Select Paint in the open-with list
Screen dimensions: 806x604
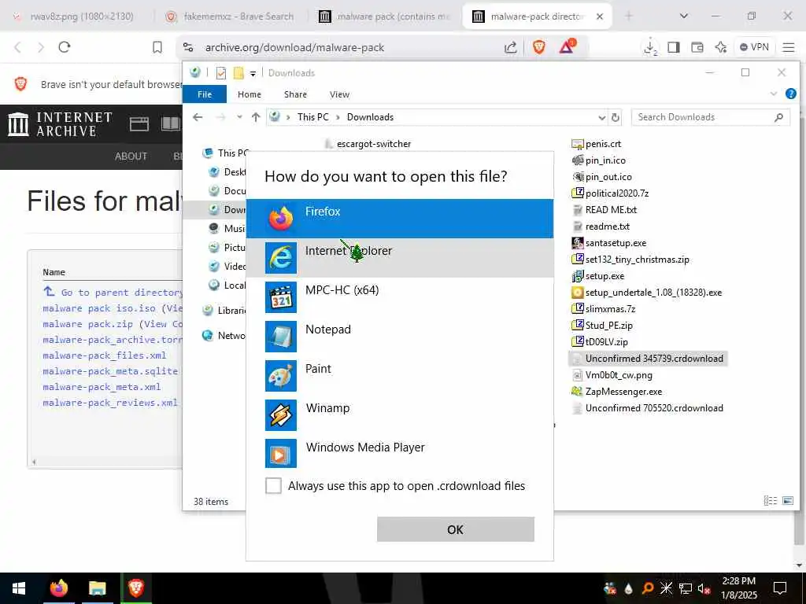tap(400, 376)
